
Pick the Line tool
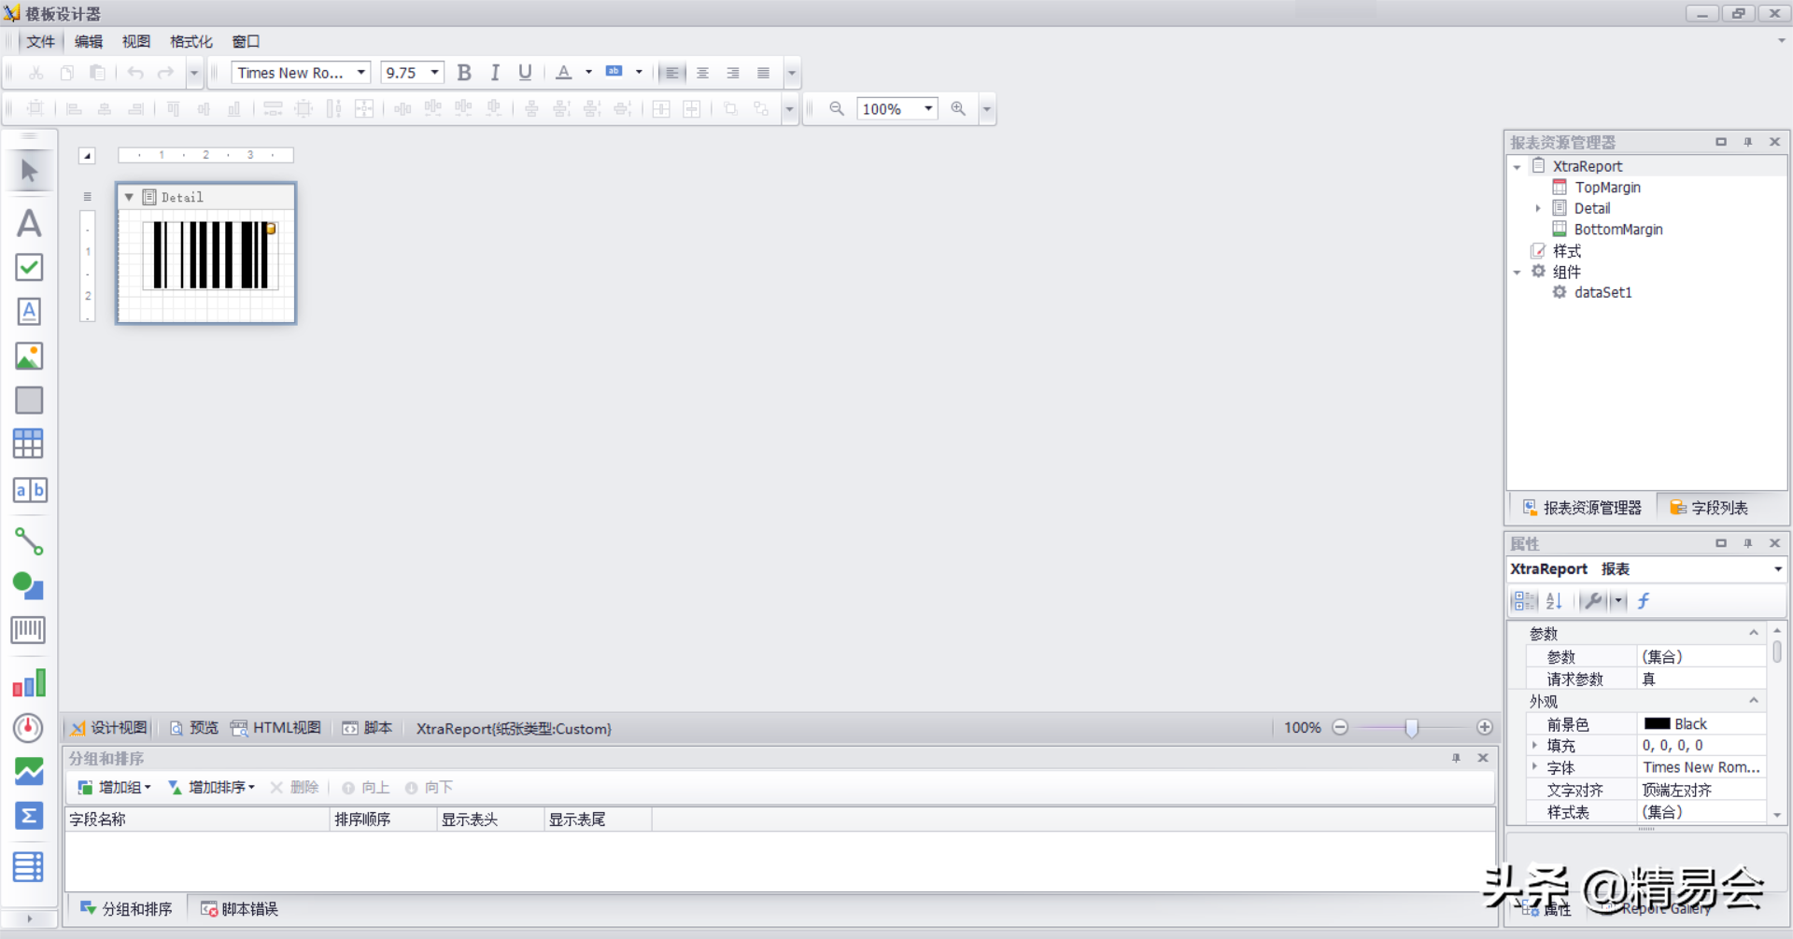(x=29, y=541)
